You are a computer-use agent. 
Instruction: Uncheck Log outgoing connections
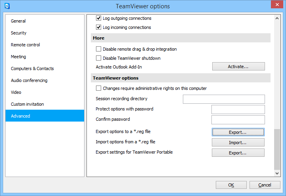98,18
